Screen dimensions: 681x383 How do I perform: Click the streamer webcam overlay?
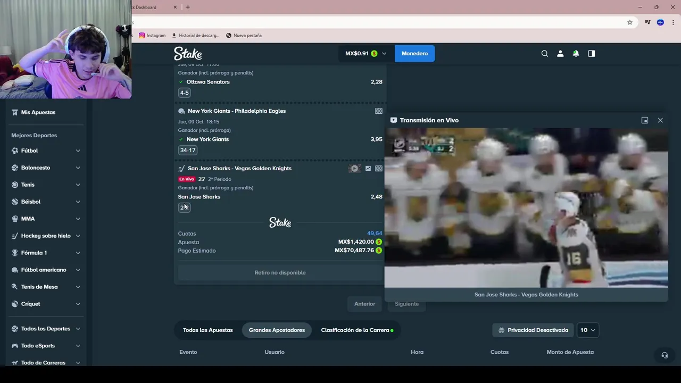click(x=65, y=49)
